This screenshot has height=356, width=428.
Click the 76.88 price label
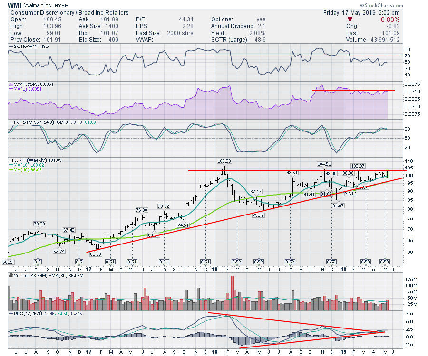point(142,210)
